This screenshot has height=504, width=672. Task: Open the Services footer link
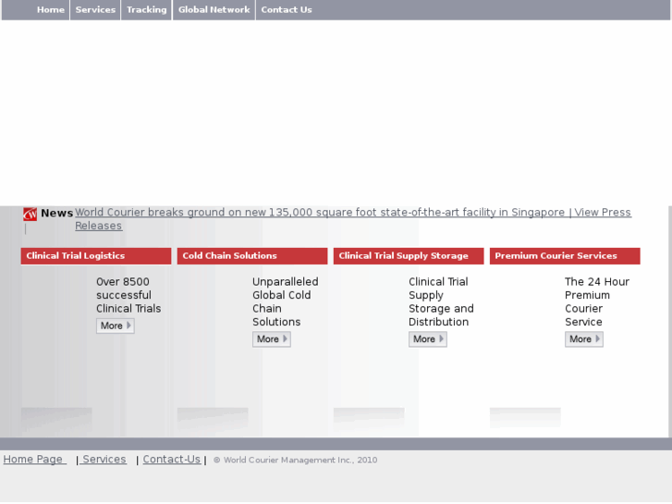104,460
